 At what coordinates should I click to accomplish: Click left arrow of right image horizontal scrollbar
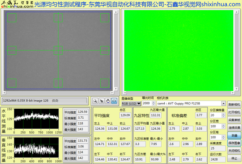[125, 93]
